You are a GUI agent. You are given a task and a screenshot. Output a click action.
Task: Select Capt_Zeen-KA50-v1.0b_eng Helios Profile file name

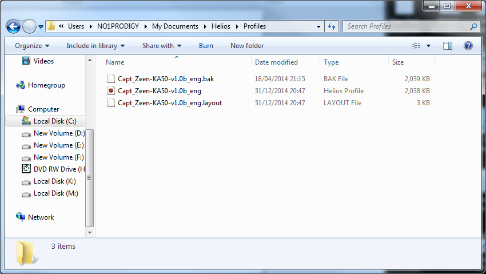160,91
